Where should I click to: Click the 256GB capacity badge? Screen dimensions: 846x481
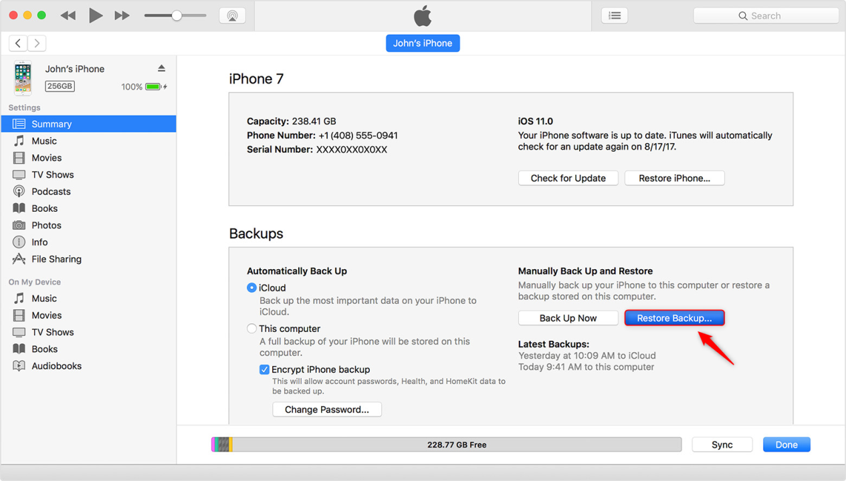tap(60, 86)
